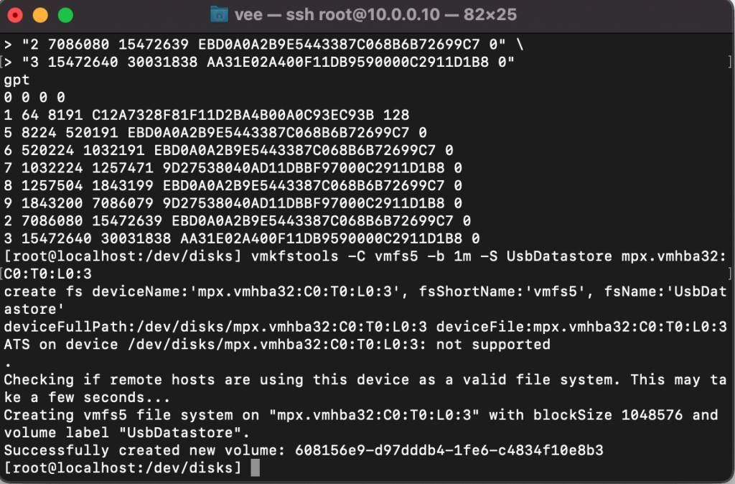Click the 'gpt' output line
Viewport: 735px width, 484px height.
pos(17,80)
